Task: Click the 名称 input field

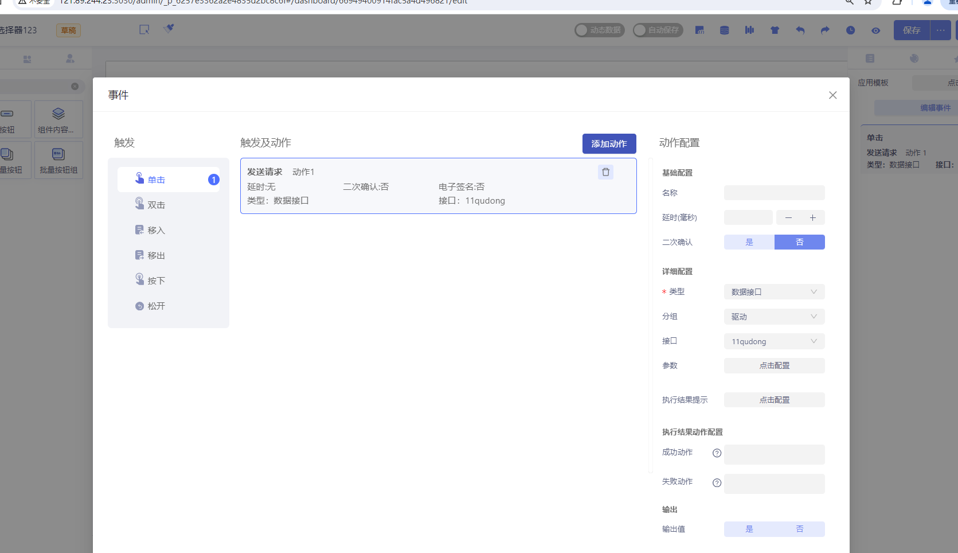Action: pyautogui.click(x=775, y=193)
